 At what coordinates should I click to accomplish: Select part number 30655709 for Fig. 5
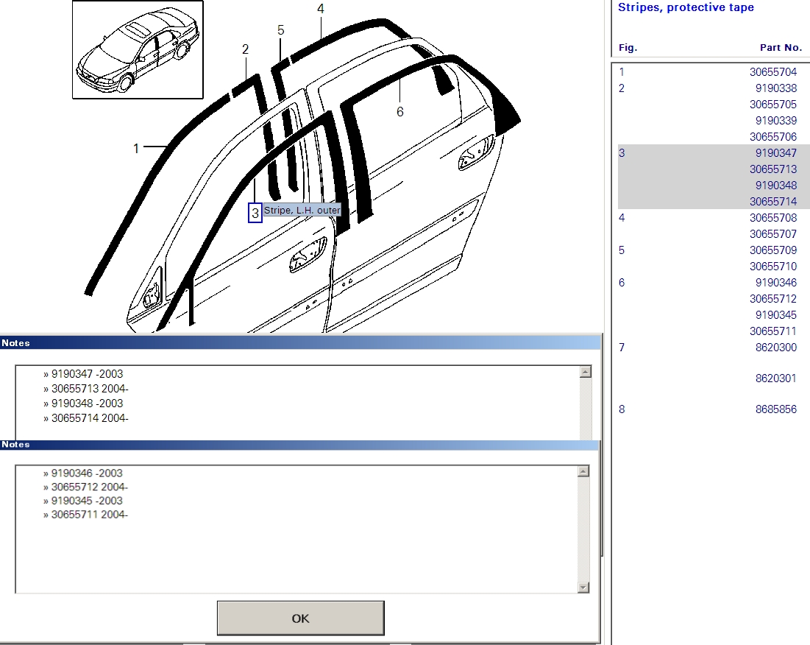coord(772,250)
